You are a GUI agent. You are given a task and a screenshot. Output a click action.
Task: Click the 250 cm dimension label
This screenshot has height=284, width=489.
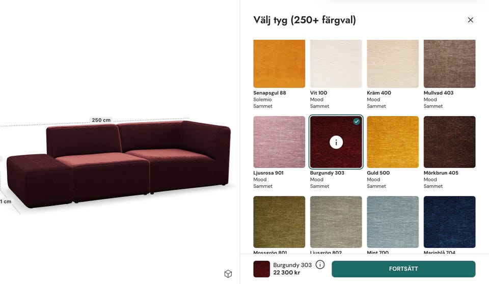click(101, 120)
